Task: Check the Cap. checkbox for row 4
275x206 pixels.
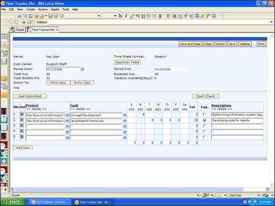Action: point(204,131)
